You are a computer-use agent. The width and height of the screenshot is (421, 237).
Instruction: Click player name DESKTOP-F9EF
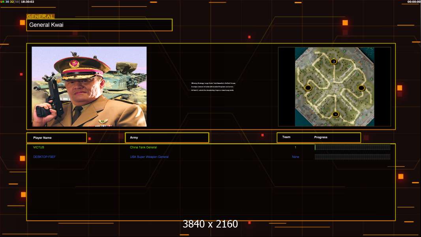tap(45, 157)
